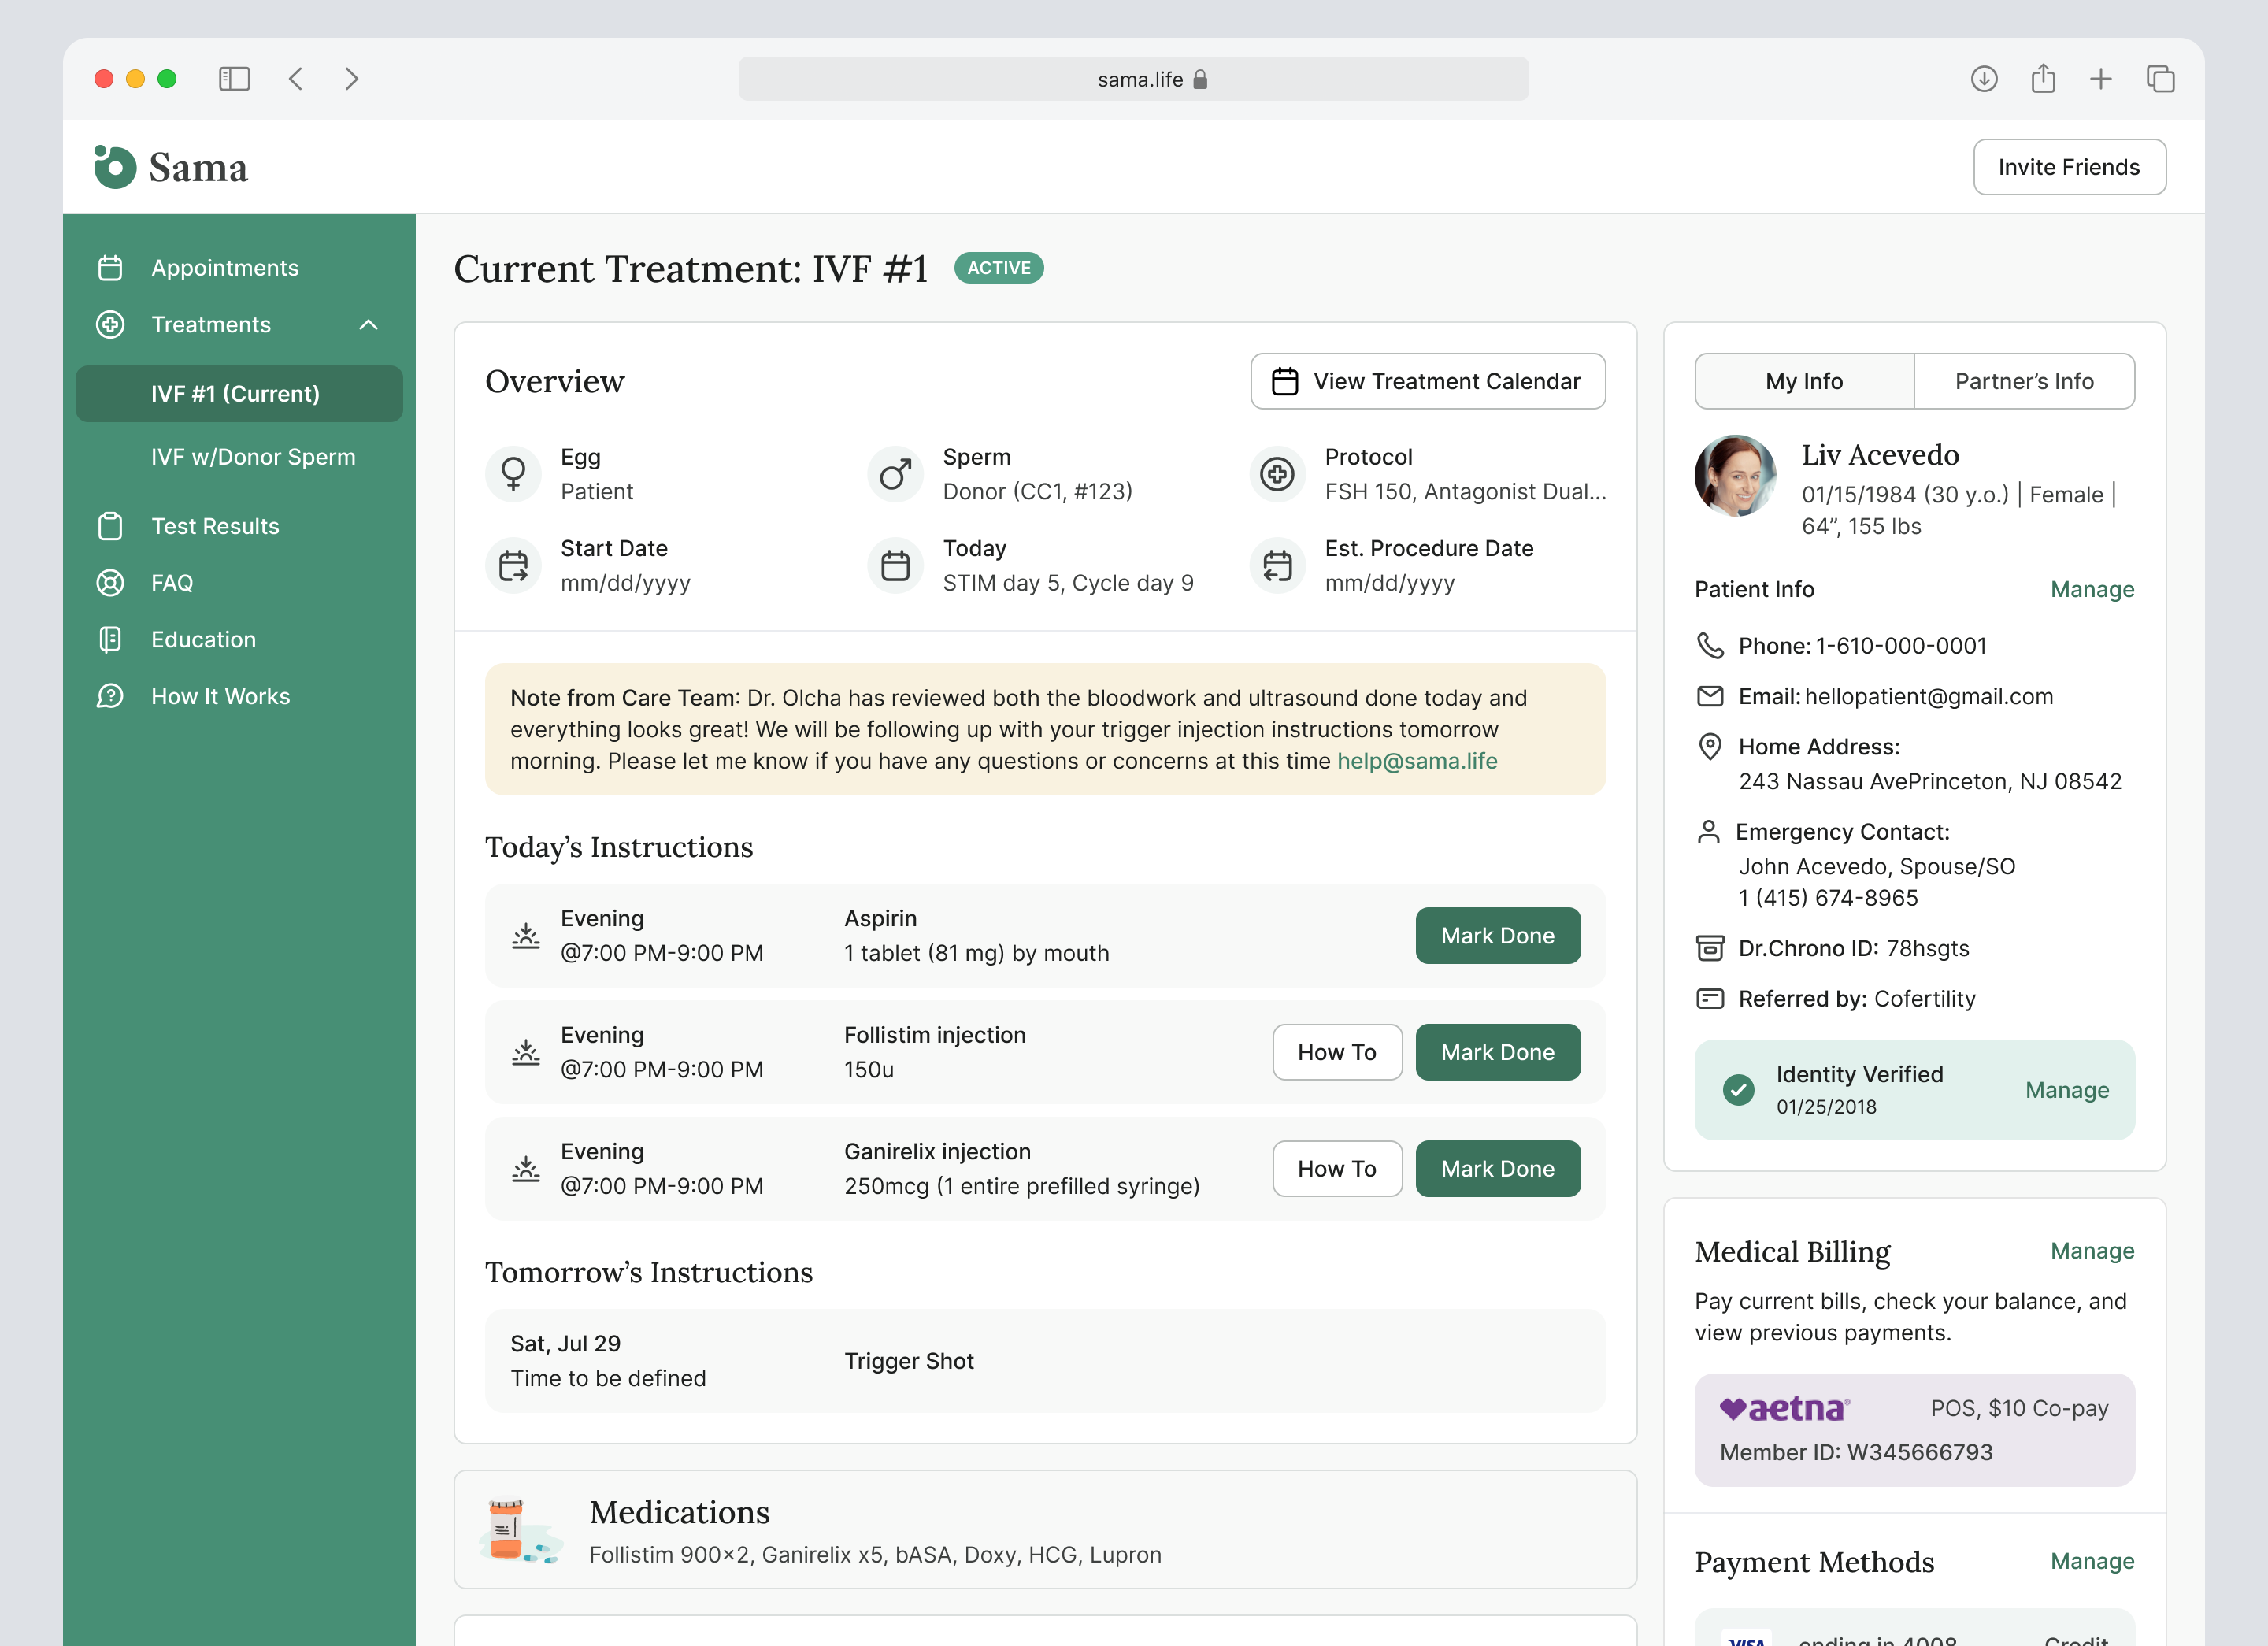Image resolution: width=2268 pixels, height=1646 pixels.
Task: Click the How It Works chat icon
Action: (110, 696)
